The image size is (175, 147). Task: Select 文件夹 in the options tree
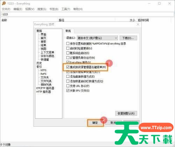tap(45, 78)
